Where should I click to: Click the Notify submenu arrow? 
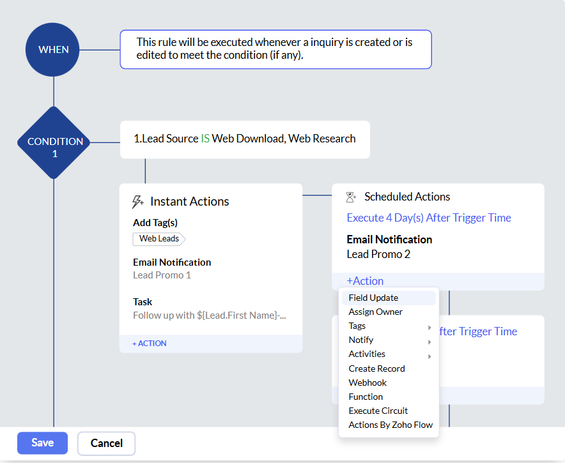click(x=430, y=342)
